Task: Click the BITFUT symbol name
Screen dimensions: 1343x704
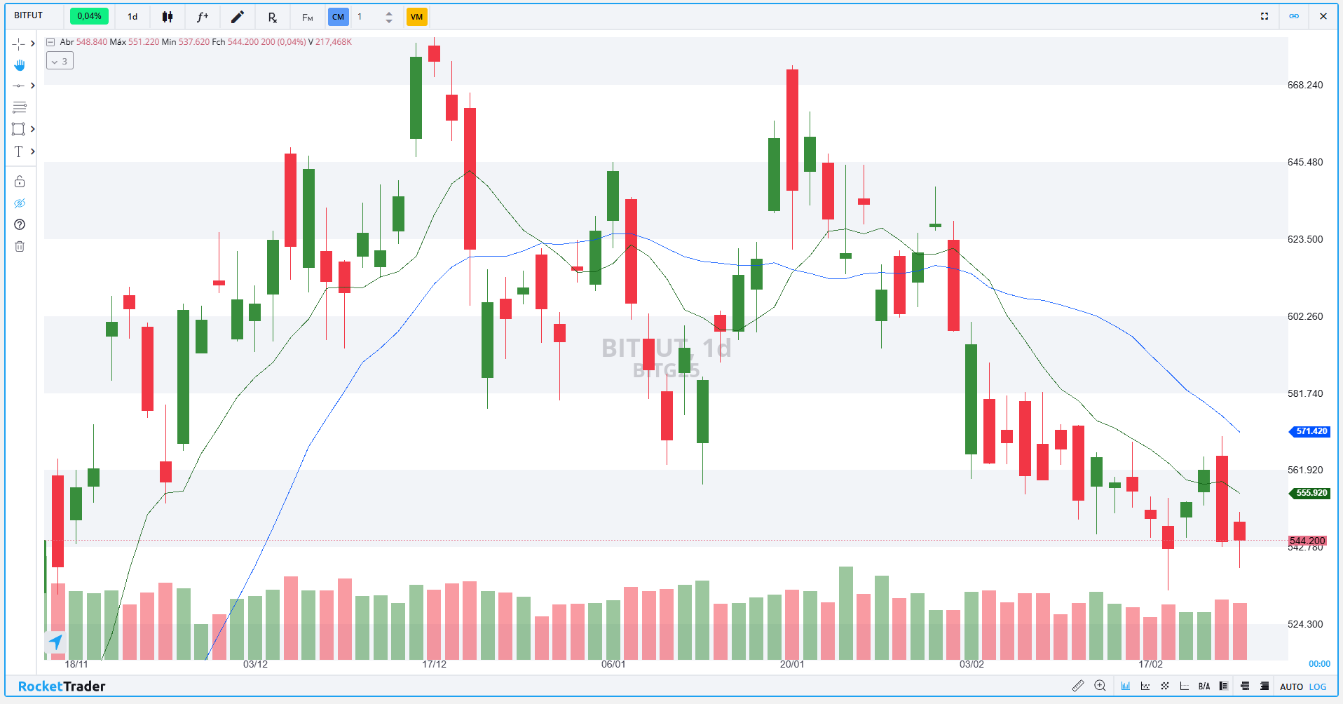Action: click(29, 15)
